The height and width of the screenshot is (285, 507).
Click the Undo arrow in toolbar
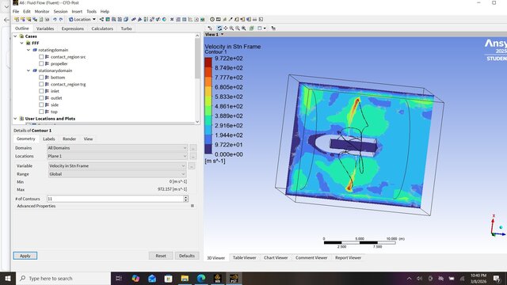(55, 19)
